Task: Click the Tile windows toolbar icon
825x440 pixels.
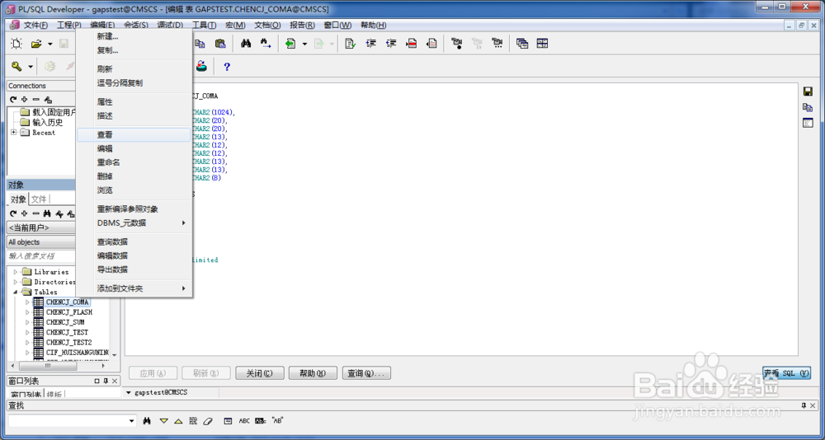Action: 543,44
